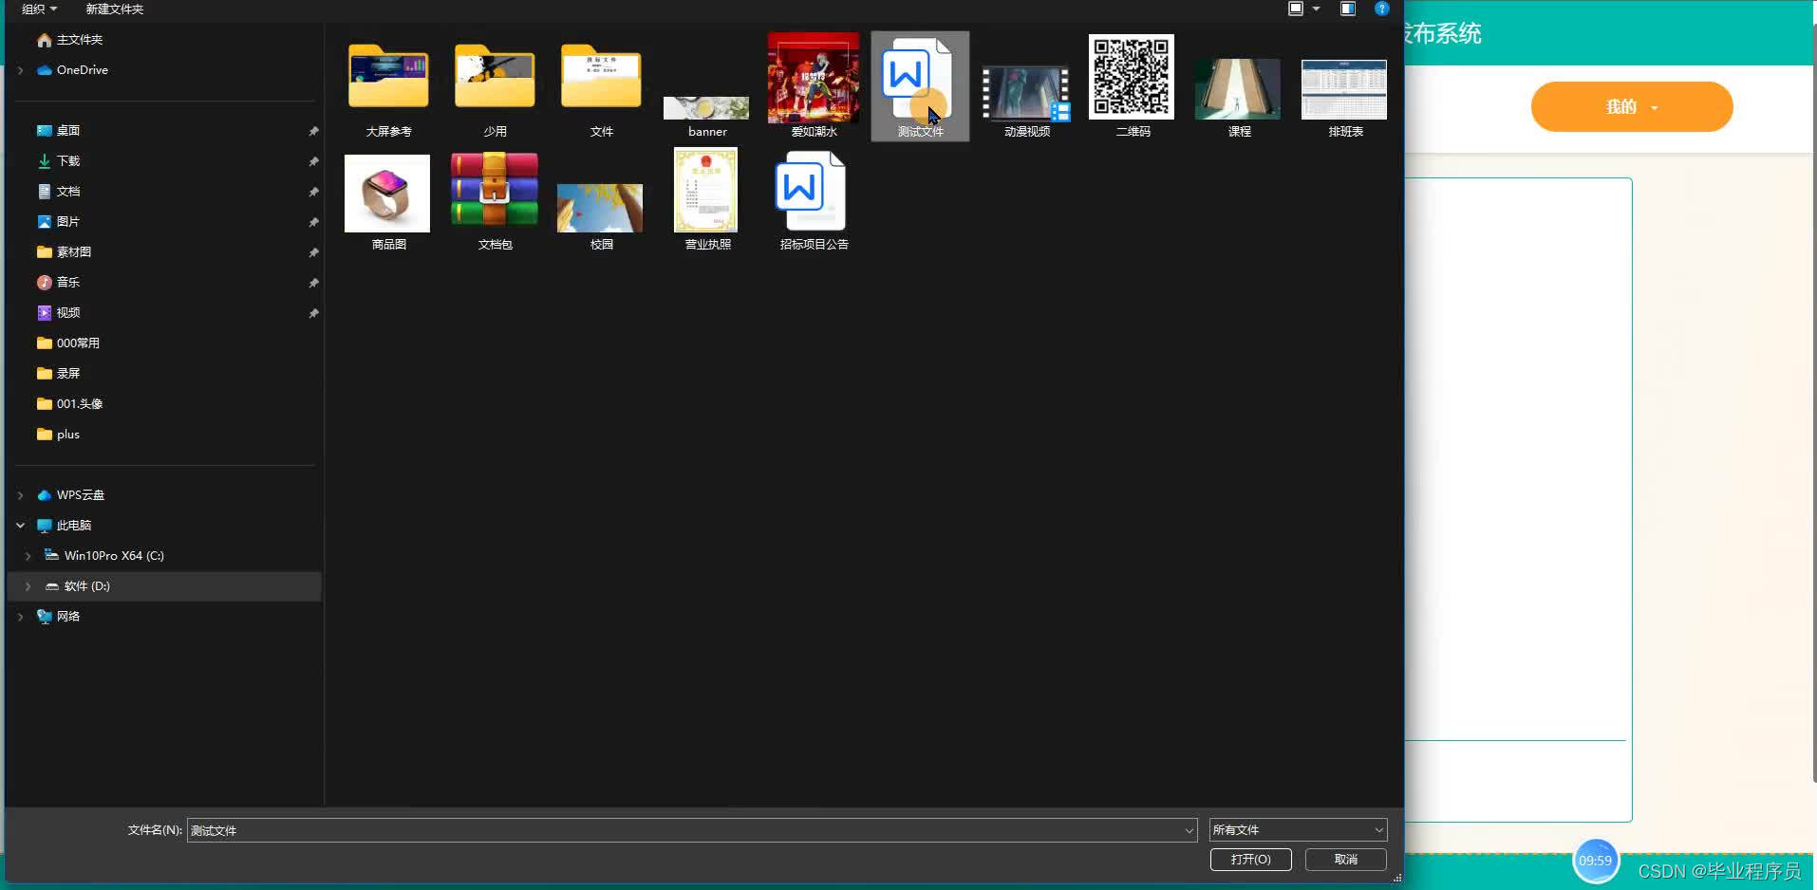Open the 组织 menu
Viewport: 1817px width, 890px height.
pyautogui.click(x=39, y=9)
